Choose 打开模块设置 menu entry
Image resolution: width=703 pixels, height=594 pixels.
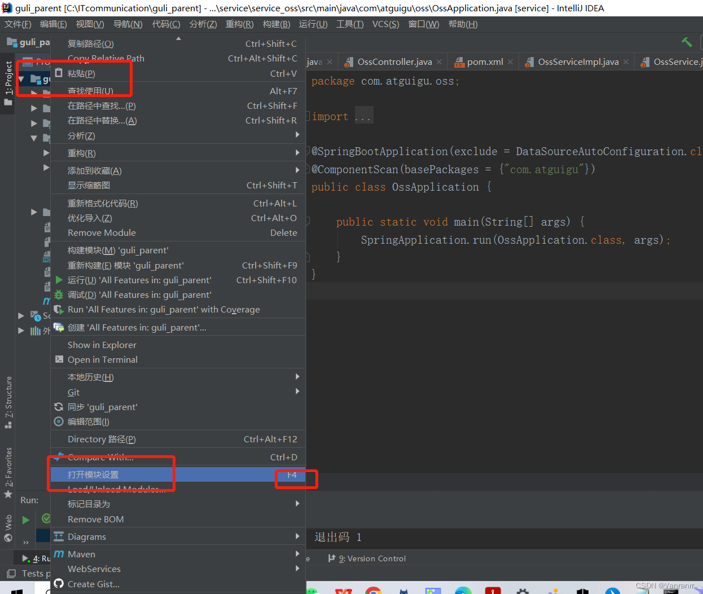[178, 474]
